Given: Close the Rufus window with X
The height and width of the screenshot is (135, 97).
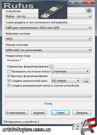Looking at the screenshot, I should (89, 3).
